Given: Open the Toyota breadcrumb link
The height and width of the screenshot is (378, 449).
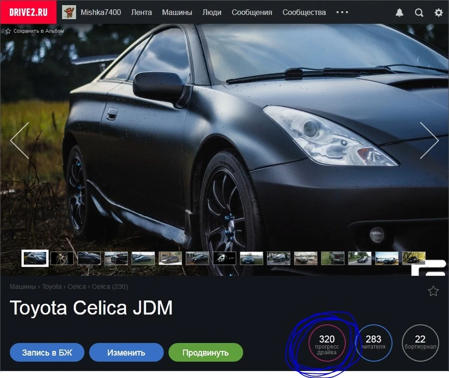Looking at the screenshot, I should click(x=52, y=287).
